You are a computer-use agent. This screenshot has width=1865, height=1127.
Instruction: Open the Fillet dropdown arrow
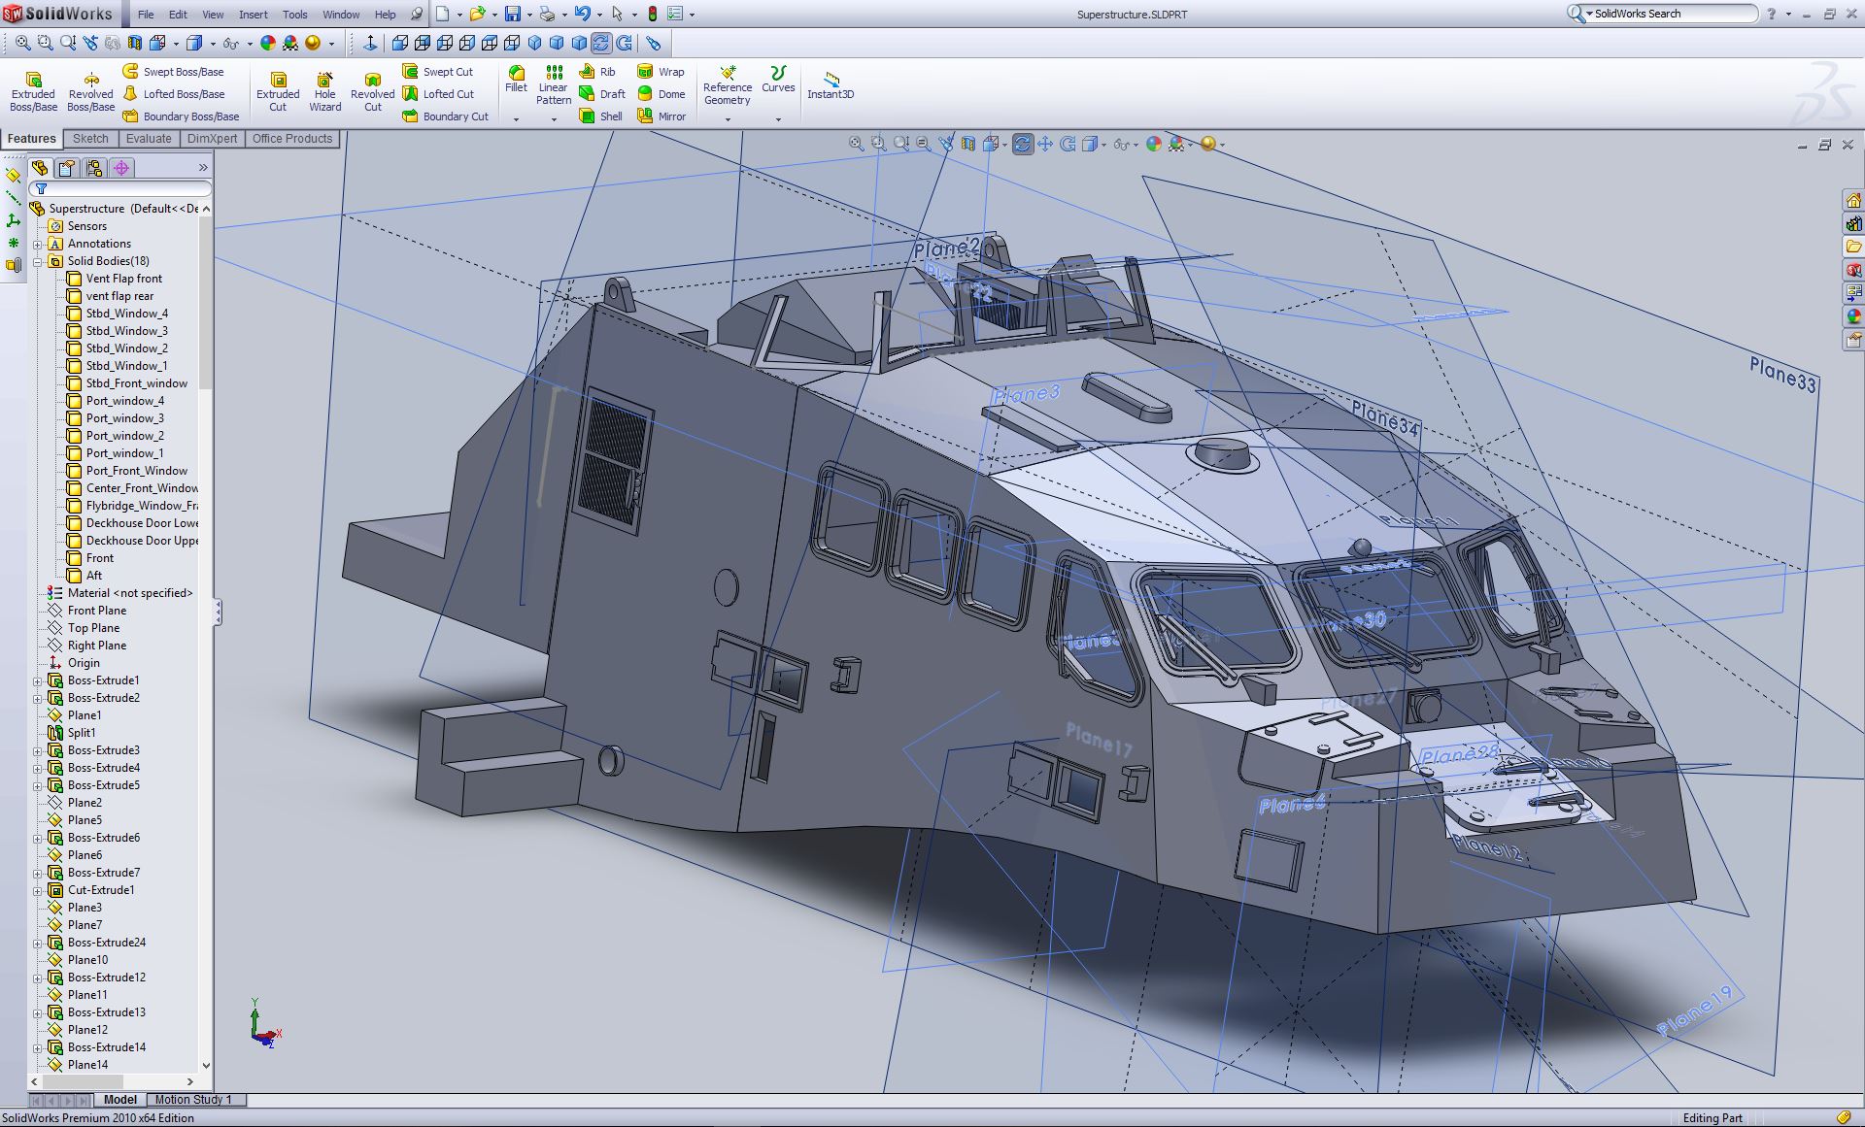point(516,119)
